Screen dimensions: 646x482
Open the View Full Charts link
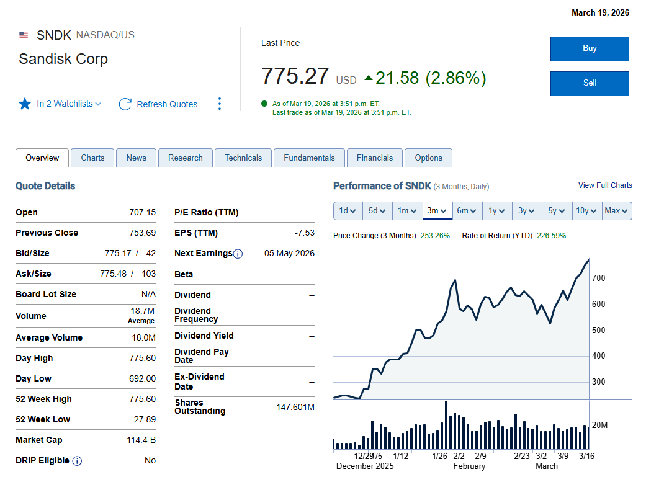[x=605, y=185]
